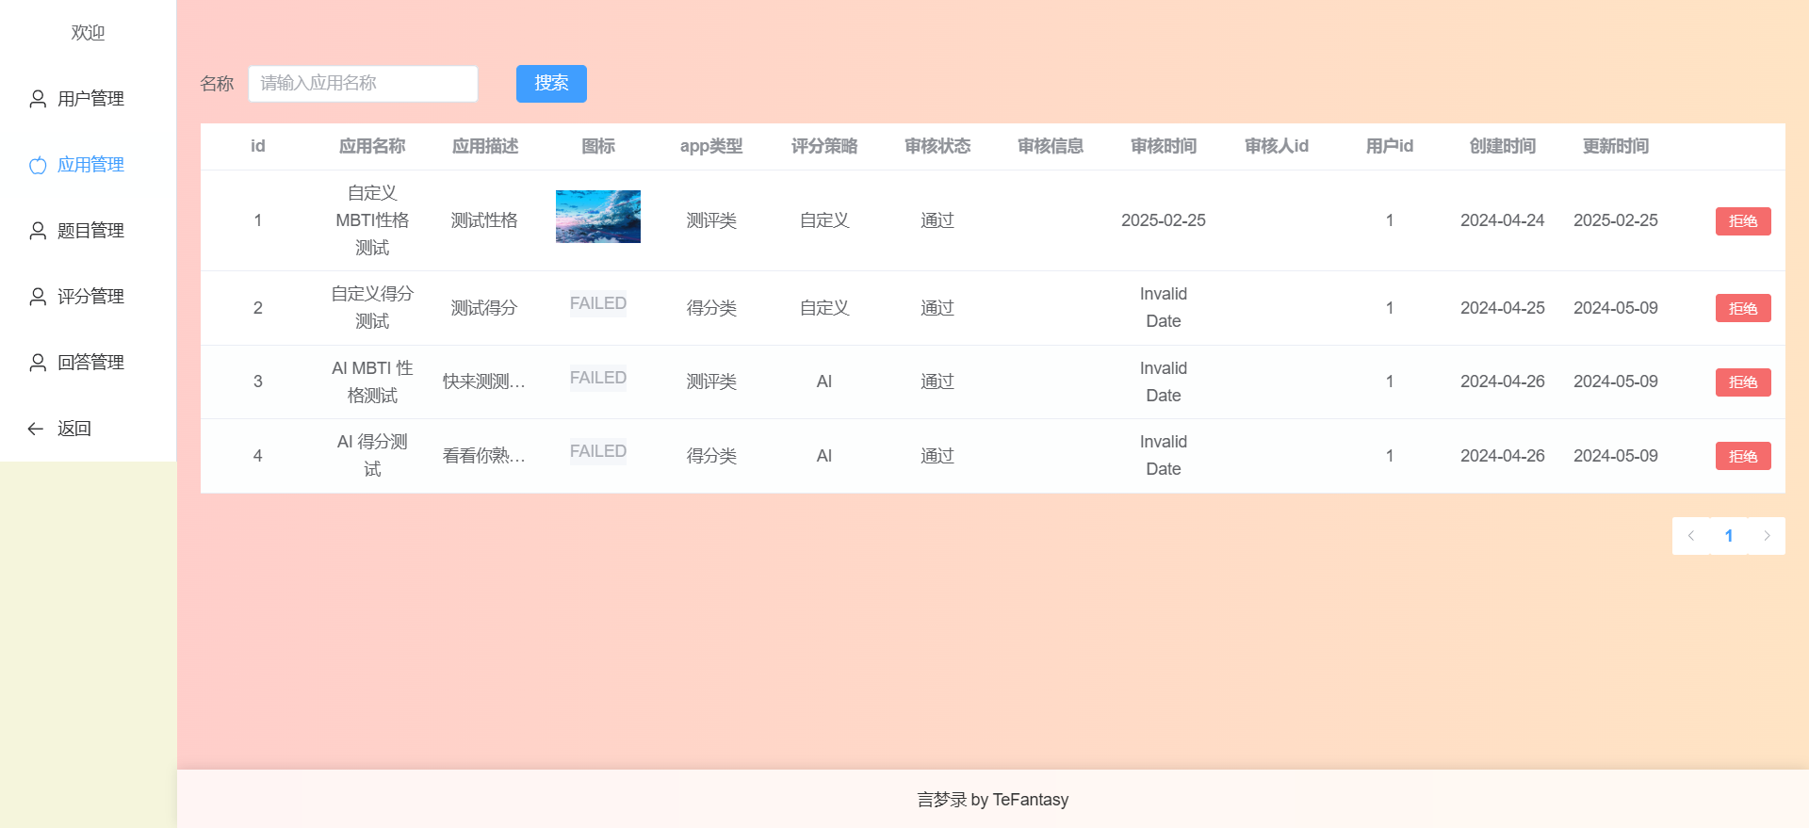This screenshot has height=828, width=1809.
Task: Reject the AI MBTI 性格测试 app
Action: [1743, 382]
